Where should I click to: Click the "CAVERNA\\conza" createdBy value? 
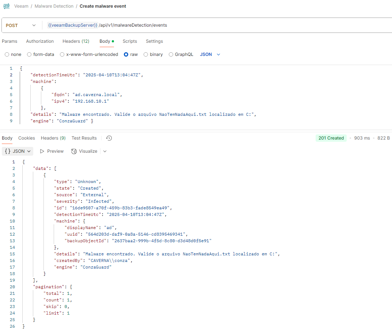coord(109,260)
